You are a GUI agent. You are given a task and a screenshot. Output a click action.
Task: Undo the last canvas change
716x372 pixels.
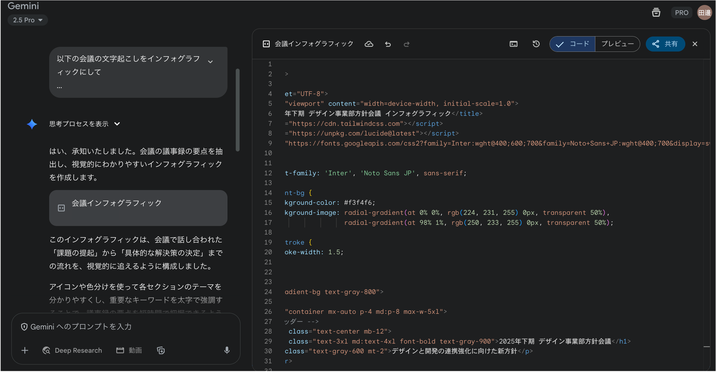[x=388, y=44]
